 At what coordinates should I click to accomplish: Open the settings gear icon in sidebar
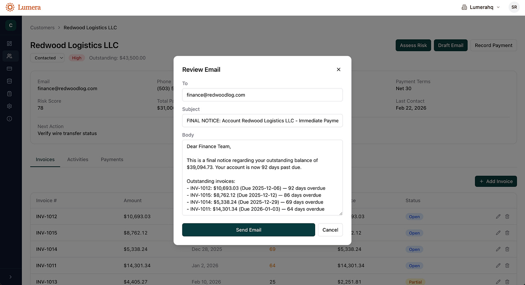(x=9, y=106)
